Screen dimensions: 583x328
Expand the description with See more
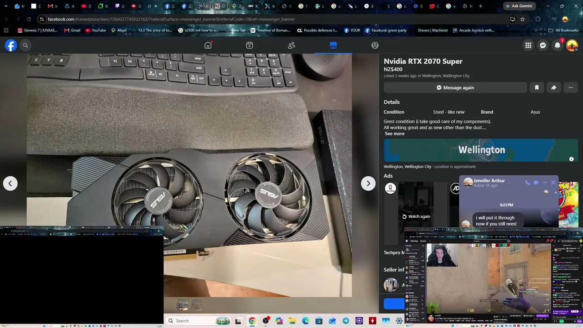(x=394, y=133)
